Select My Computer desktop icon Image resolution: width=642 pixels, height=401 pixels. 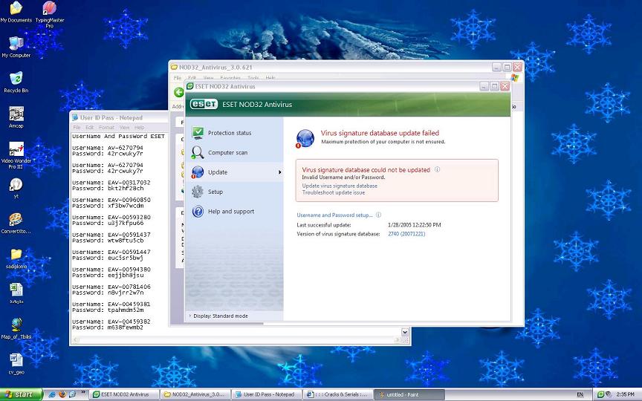pos(16,43)
